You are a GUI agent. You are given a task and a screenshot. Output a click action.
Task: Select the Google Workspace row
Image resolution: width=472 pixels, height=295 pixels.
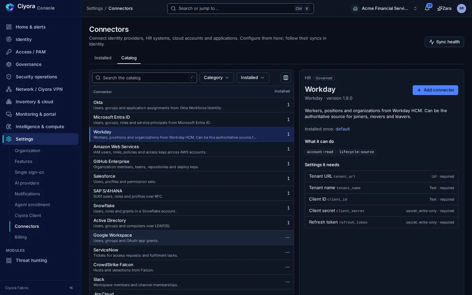[192, 238]
